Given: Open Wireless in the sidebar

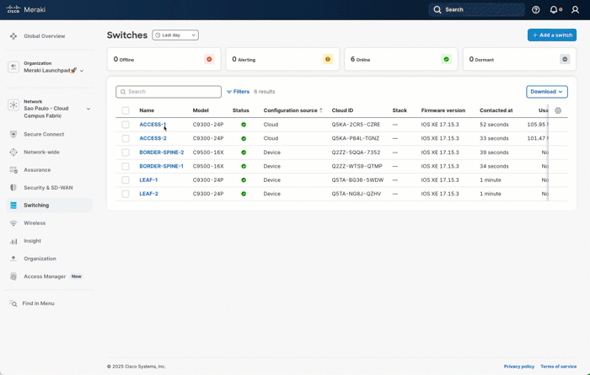Looking at the screenshot, I should pos(35,223).
